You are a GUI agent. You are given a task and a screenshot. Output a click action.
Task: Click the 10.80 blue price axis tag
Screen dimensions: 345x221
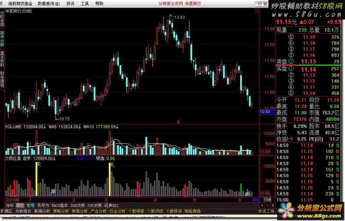267,111
